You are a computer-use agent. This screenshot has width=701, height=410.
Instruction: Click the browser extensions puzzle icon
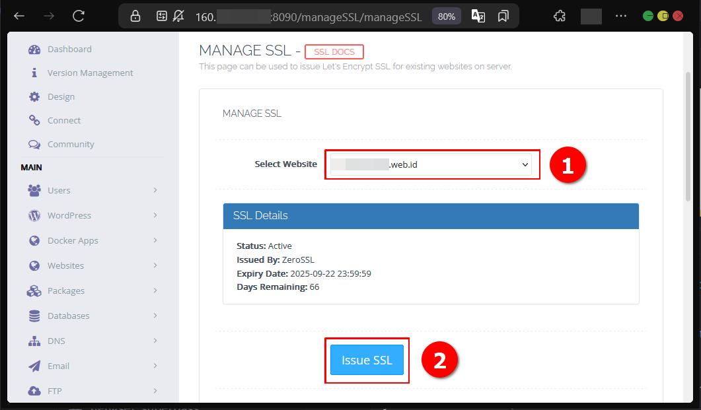[560, 16]
